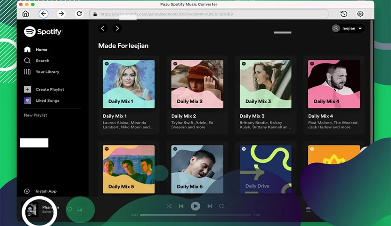
Task: Click Create Playlist
Action: pyautogui.click(x=44, y=89)
